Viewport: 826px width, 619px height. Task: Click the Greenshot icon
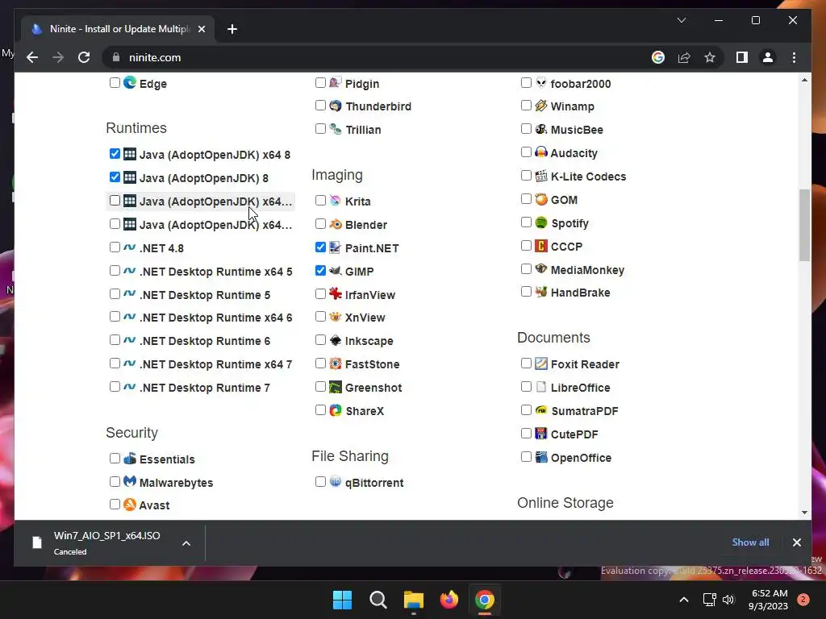tap(335, 387)
